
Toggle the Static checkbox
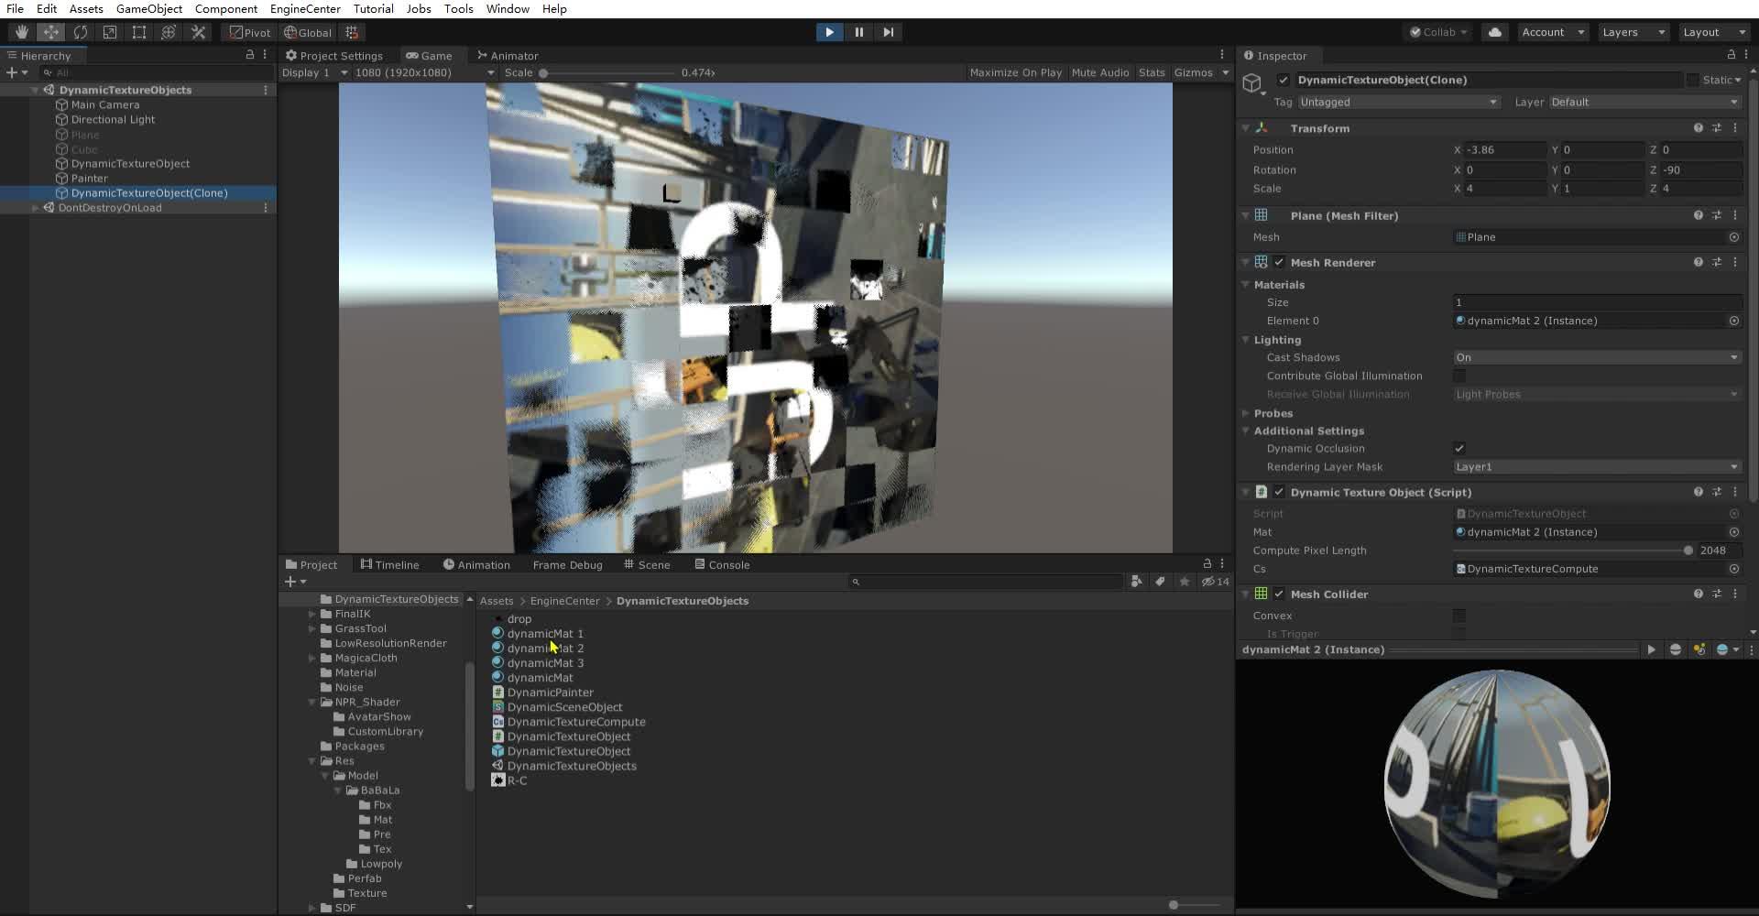pyautogui.click(x=1692, y=80)
